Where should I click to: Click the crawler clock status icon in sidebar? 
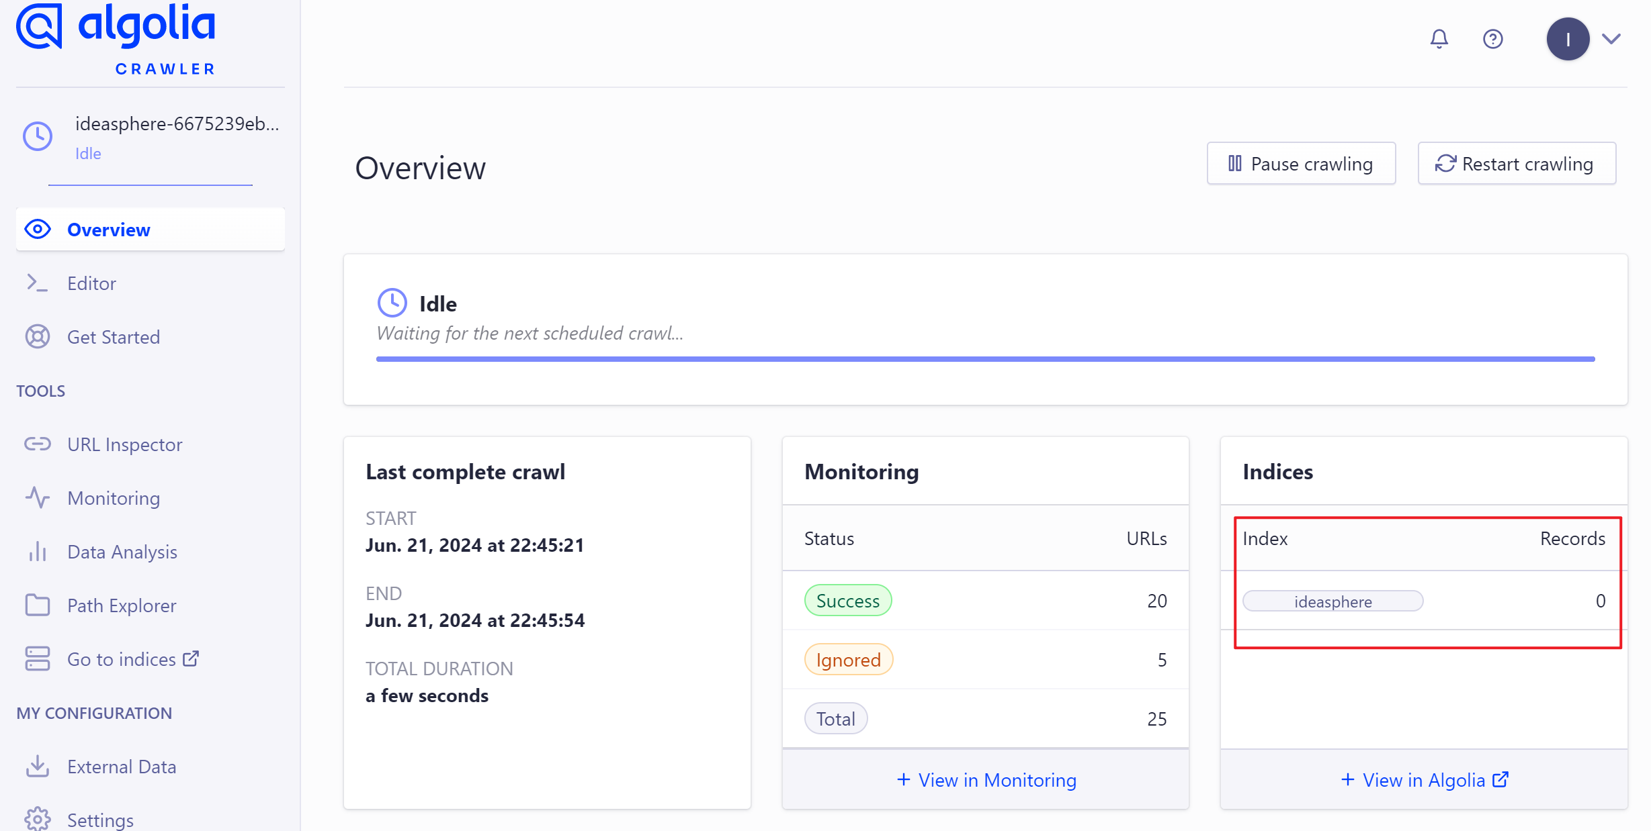tap(38, 136)
